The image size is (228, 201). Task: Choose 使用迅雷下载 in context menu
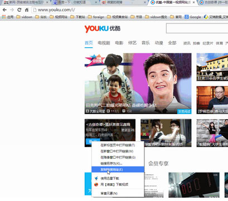[118, 178]
